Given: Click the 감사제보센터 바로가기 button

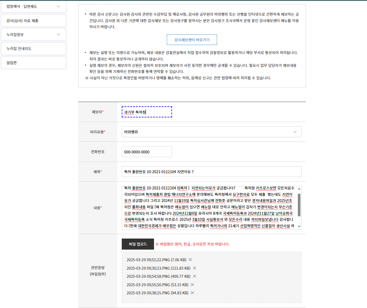Looking at the screenshot, I should tap(192, 40).
